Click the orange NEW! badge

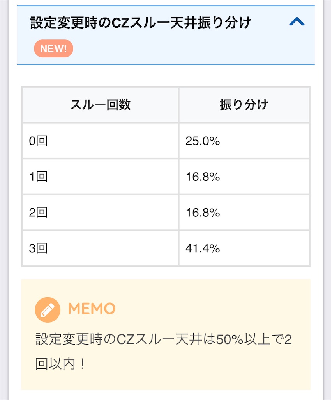pyautogui.click(x=53, y=48)
